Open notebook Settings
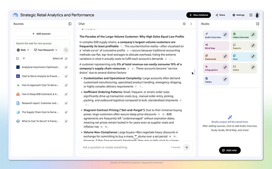 click(x=239, y=15)
